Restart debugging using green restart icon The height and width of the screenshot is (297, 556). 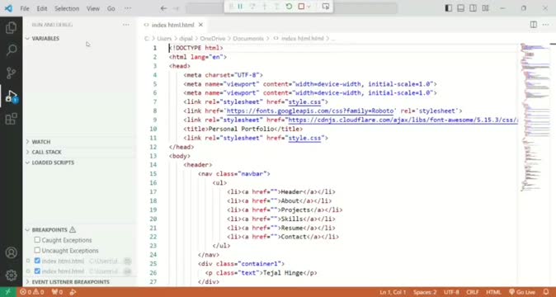289,7
